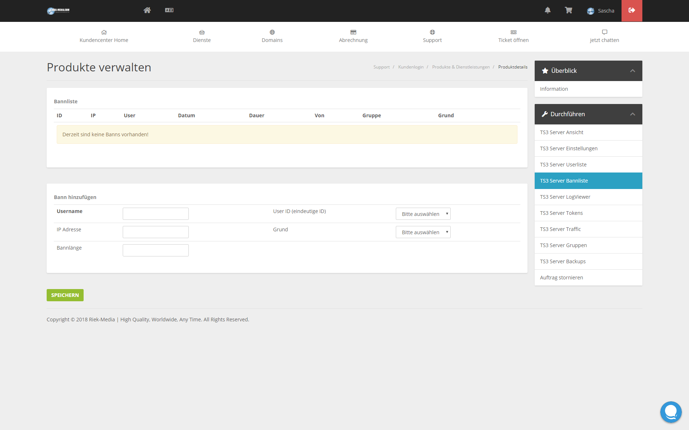689x430 pixels.
Task: Open the Abrechnung menu
Action: tap(353, 36)
